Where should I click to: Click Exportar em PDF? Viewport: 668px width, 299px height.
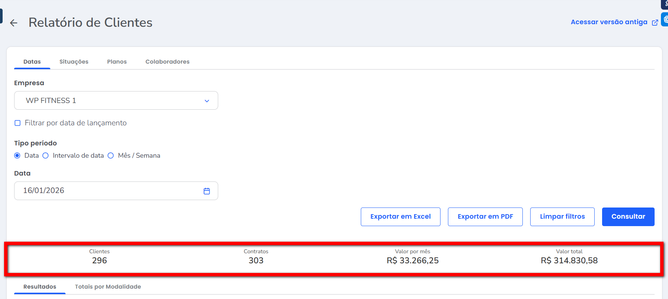click(x=485, y=217)
